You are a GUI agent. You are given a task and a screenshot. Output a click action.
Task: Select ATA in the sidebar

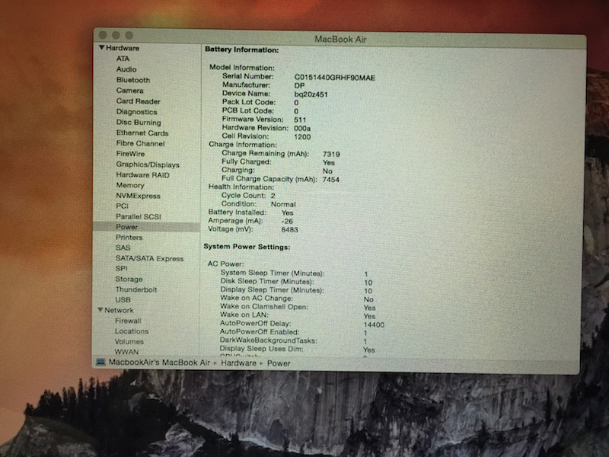click(123, 59)
